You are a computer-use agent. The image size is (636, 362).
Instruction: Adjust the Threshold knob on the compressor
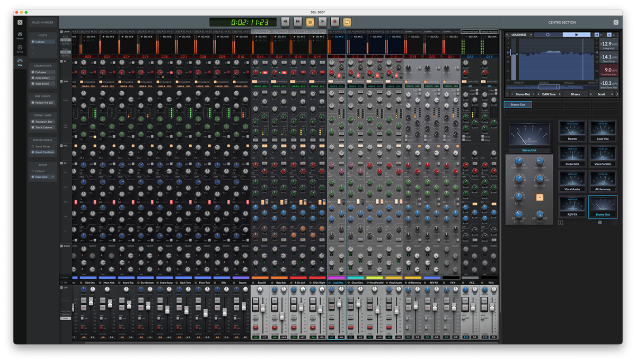pos(518,161)
